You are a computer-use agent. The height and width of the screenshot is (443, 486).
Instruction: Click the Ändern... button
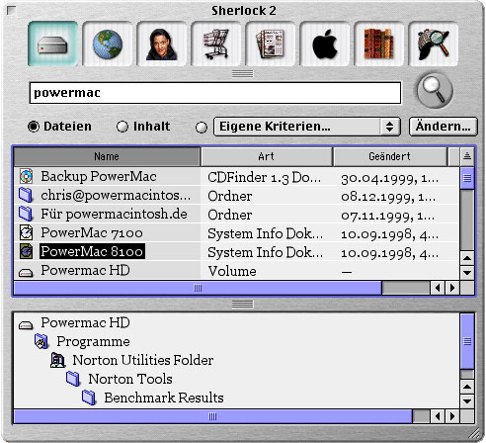click(x=444, y=127)
